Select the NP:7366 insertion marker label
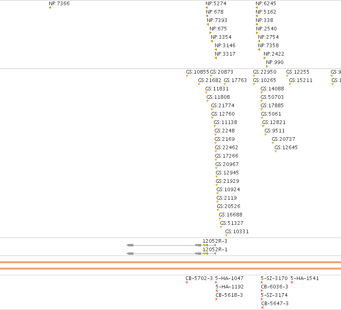 point(59,4)
